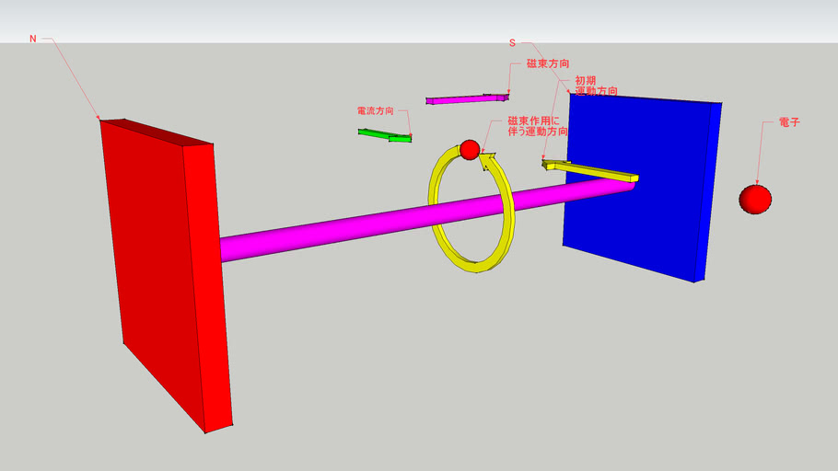Click the narrow right side face of S plate
The width and height of the screenshot is (838, 471).
707,193
